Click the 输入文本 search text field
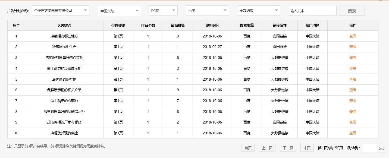 tap(313, 11)
